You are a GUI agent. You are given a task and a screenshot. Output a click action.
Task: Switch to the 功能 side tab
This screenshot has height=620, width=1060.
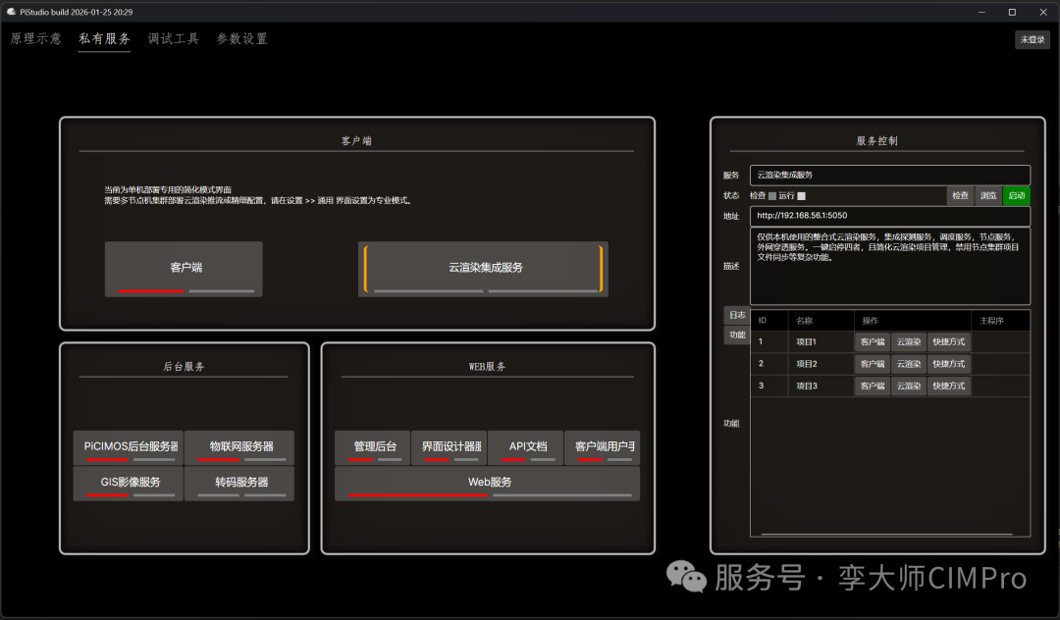[737, 335]
